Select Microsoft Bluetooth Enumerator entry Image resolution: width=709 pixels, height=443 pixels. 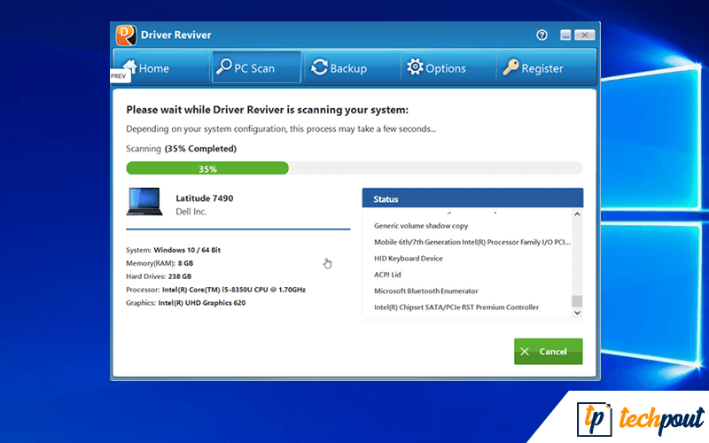pyautogui.click(x=426, y=291)
